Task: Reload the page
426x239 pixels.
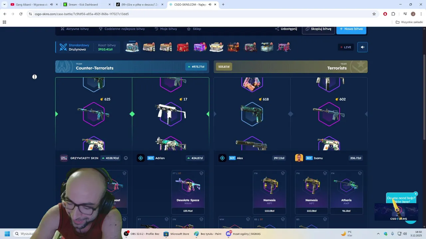Action: [x=21, y=14]
